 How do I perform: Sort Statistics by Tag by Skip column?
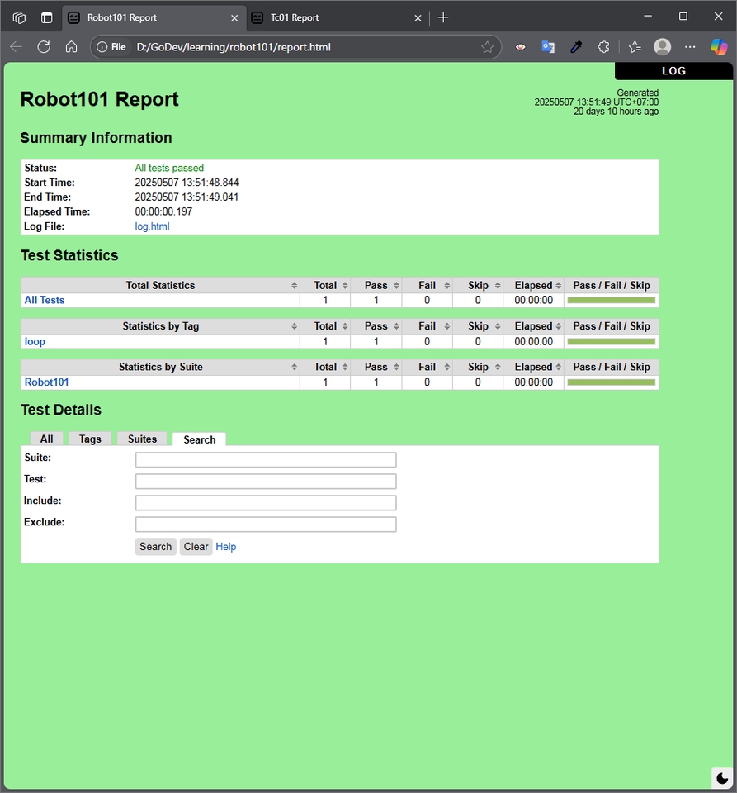(x=478, y=326)
